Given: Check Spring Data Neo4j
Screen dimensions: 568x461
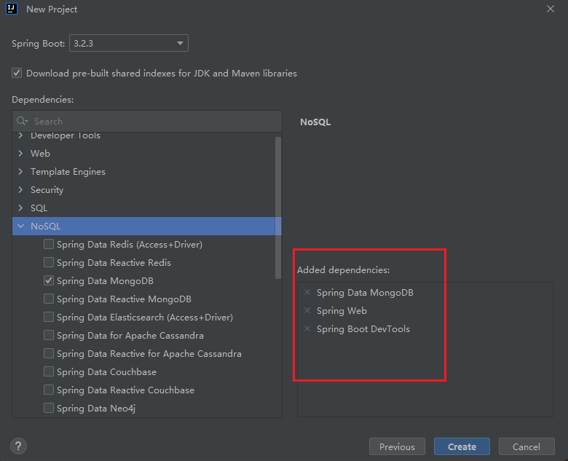Looking at the screenshot, I should (x=49, y=408).
